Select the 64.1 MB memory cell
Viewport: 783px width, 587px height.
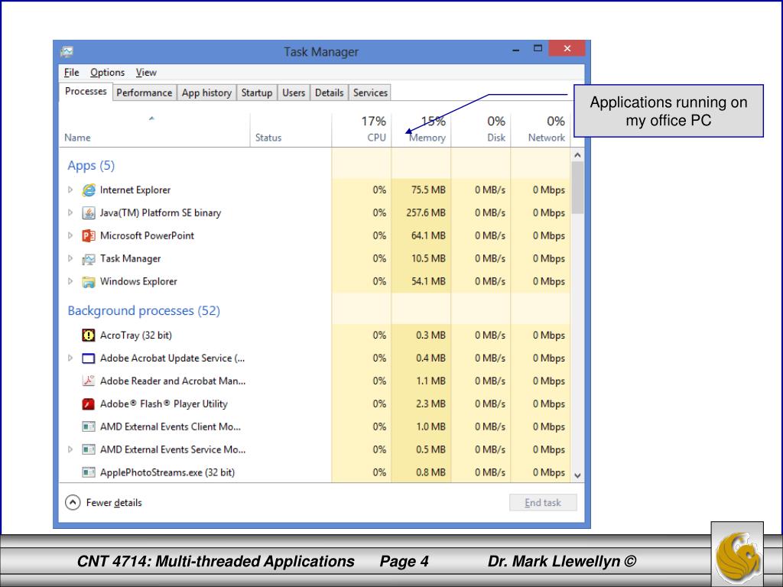[421, 235]
